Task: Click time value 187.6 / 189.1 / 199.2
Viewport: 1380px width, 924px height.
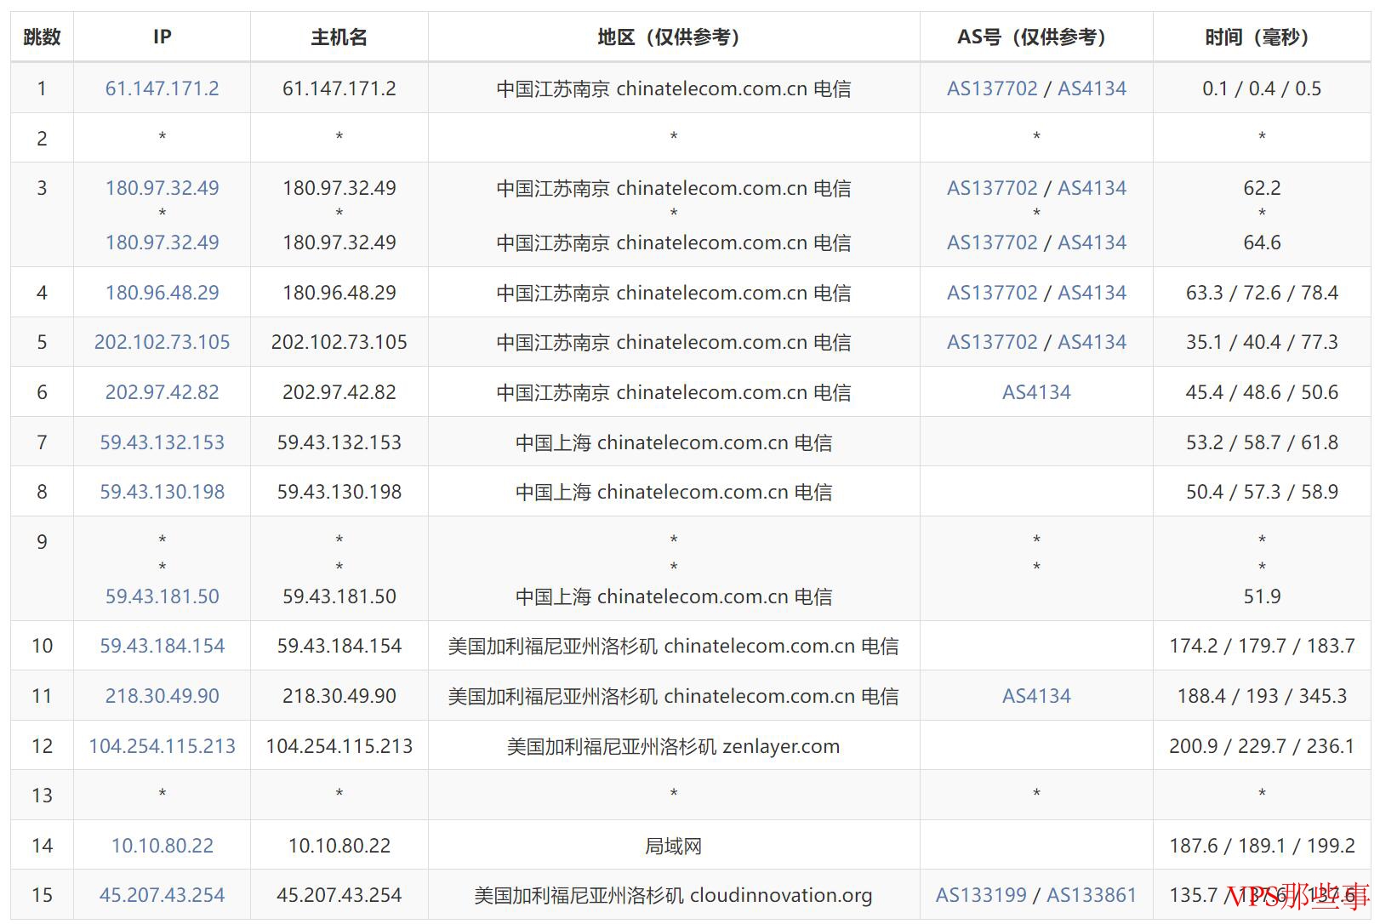Action: [x=1262, y=846]
